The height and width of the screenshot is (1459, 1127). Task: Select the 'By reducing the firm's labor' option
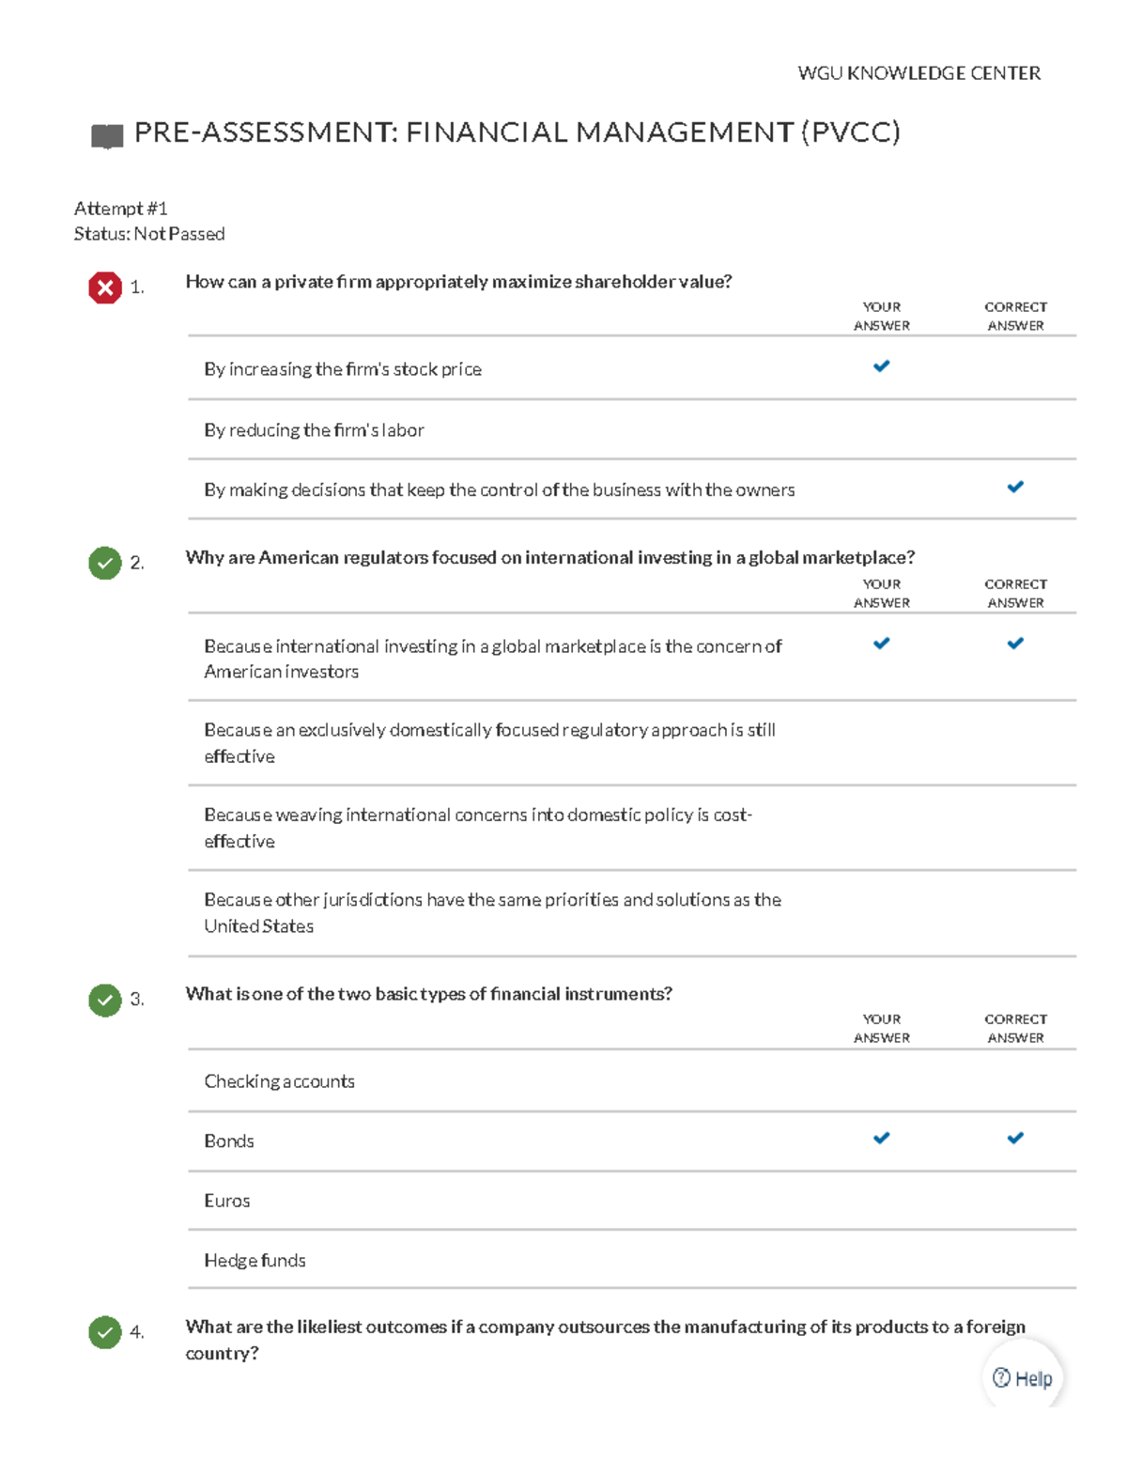[x=314, y=430]
